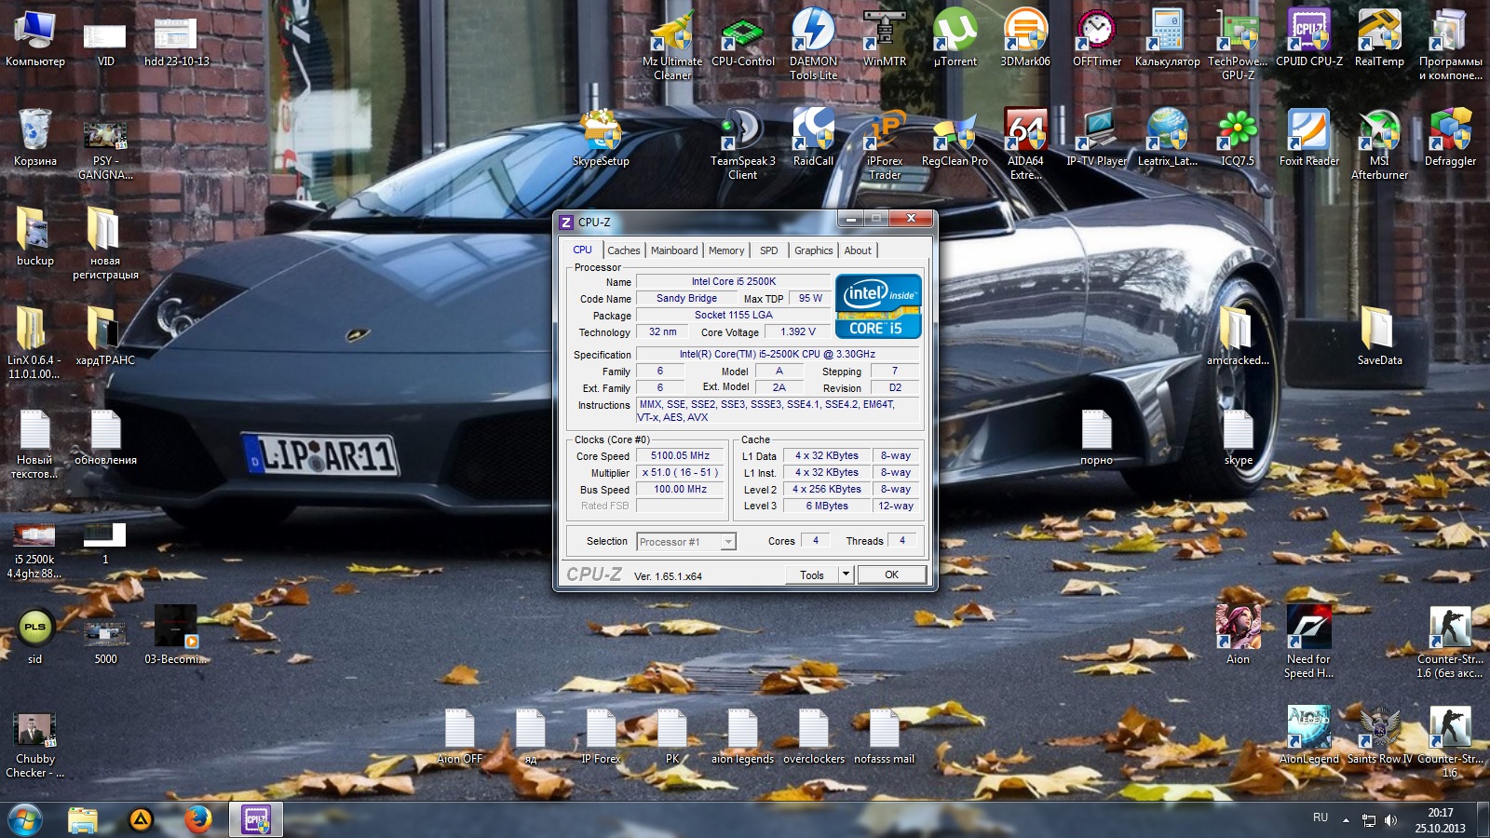Open the About tab in CPU-Z
The image size is (1490, 838).
pos(858,250)
